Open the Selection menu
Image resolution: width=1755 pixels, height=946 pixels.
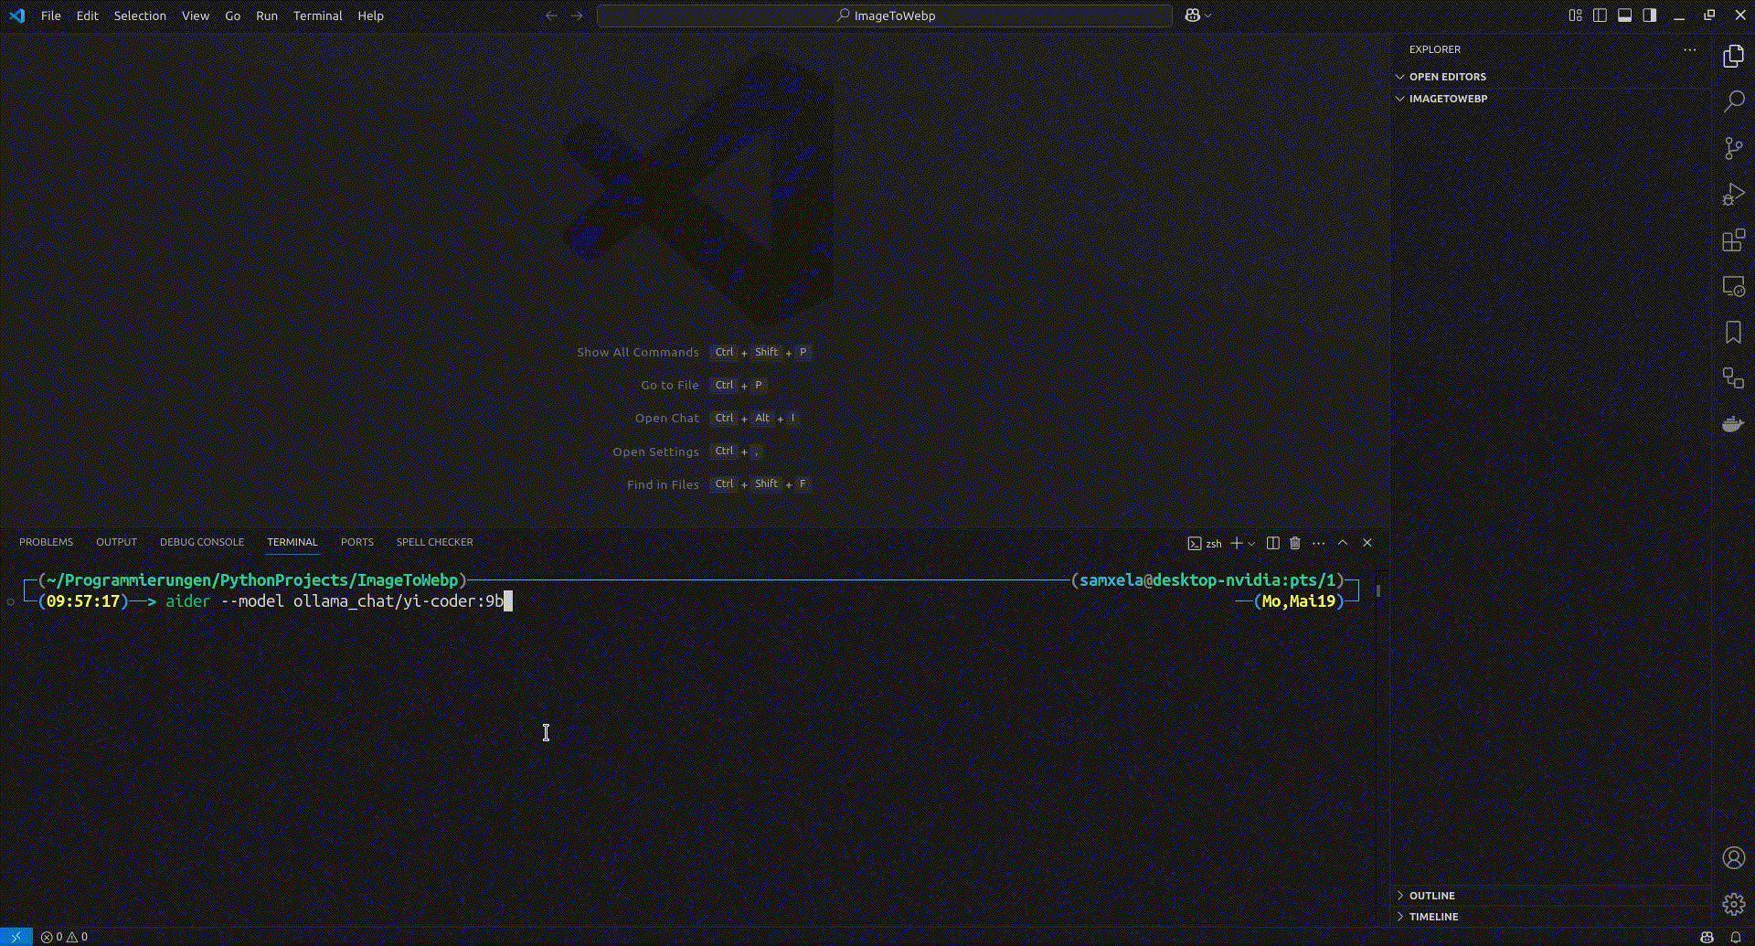click(140, 16)
